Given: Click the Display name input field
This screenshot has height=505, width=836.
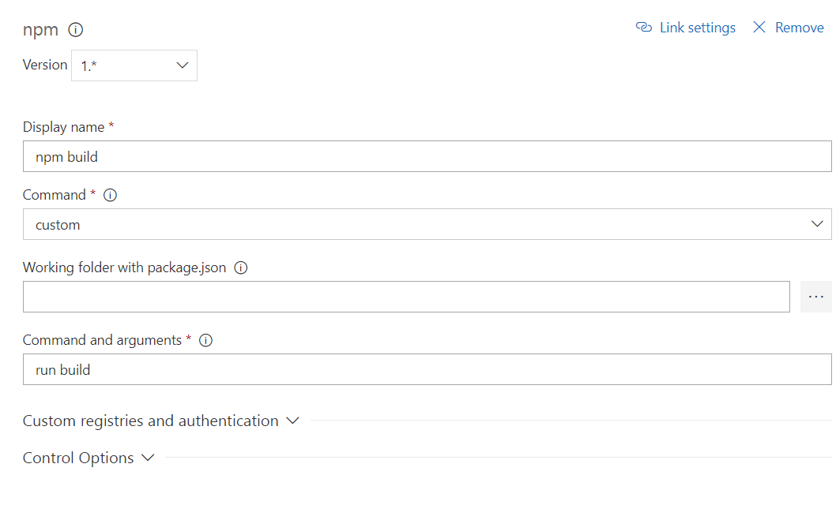Looking at the screenshot, I should coord(427,157).
